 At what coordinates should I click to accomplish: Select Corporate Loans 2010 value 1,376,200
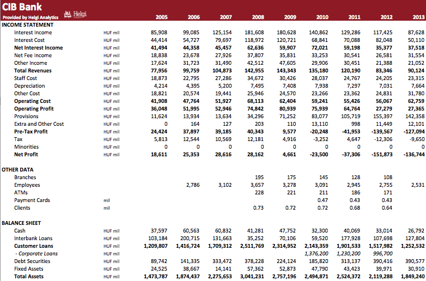[x=317, y=254]
